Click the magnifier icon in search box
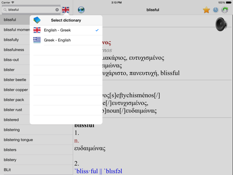 [x=5, y=10]
